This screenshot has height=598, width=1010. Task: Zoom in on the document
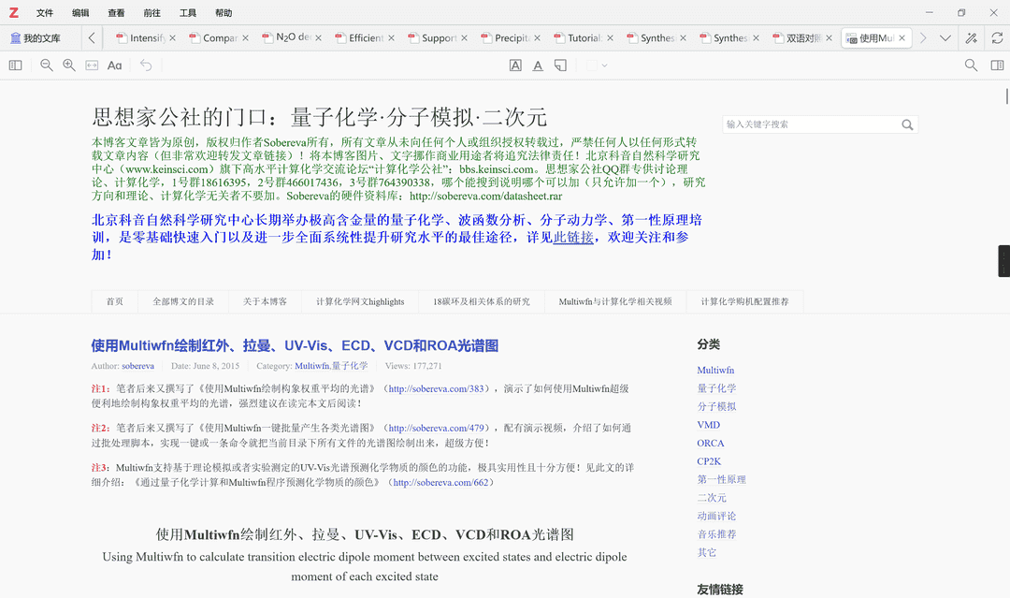68,66
